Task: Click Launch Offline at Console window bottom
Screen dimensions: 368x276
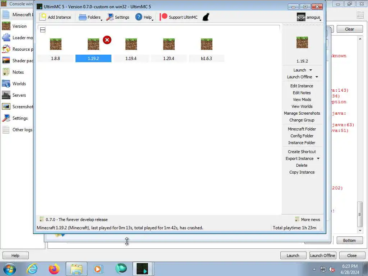Action: (322, 256)
